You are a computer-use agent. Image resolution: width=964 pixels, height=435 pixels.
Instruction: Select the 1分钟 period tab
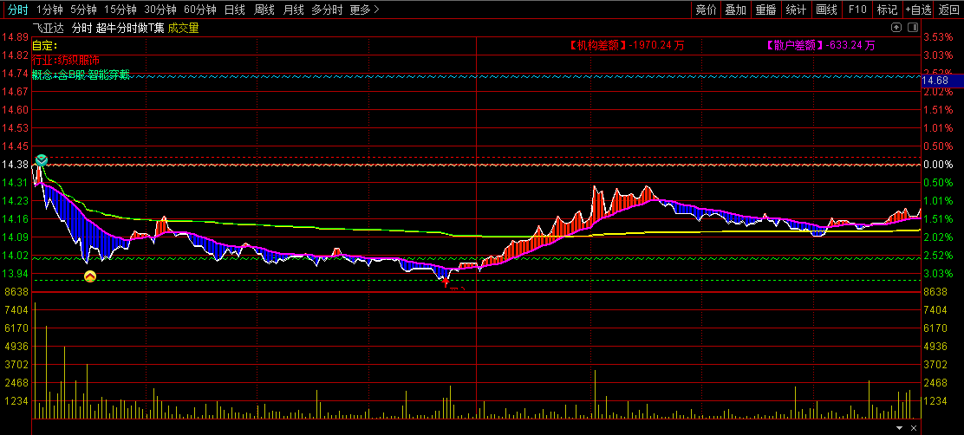[49, 10]
